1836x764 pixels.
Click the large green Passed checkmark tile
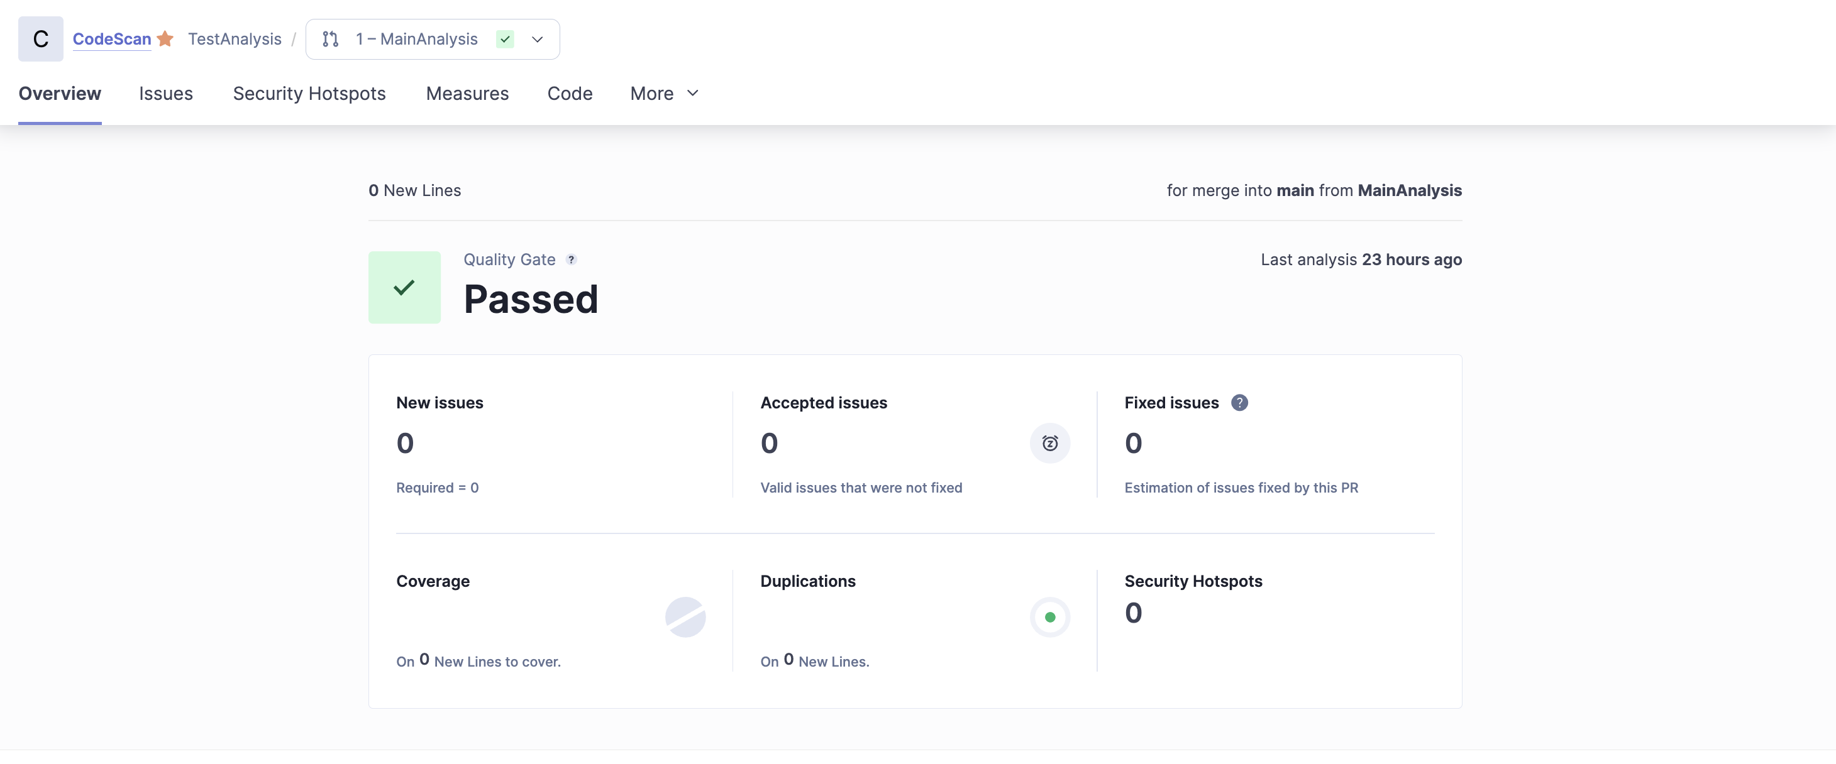(x=404, y=288)
